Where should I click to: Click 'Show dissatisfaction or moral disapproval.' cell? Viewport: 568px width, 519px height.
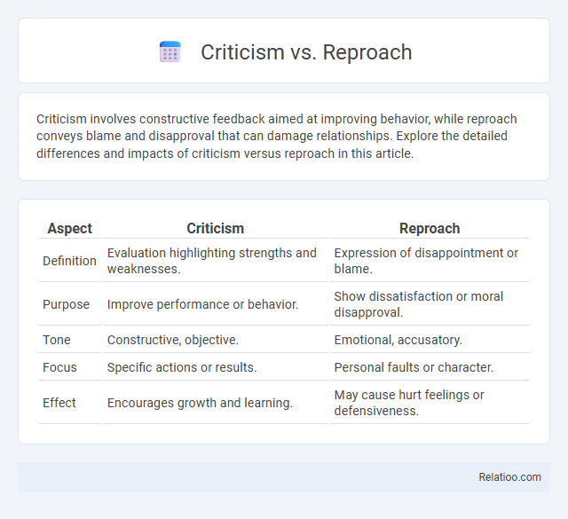click(430, 304)
